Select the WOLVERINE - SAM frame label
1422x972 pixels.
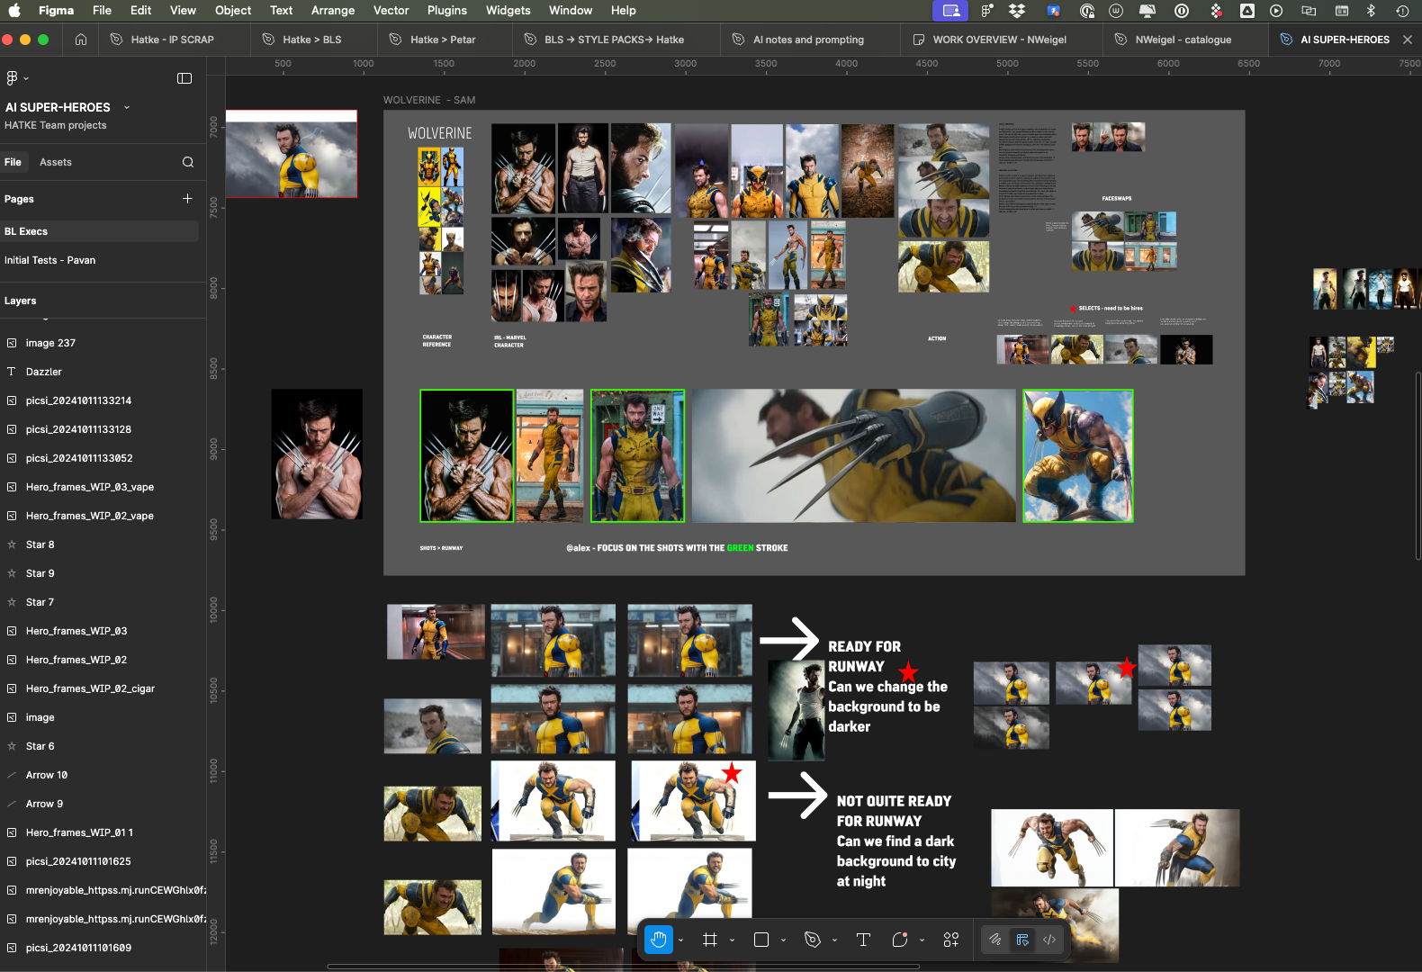(429, 100)
